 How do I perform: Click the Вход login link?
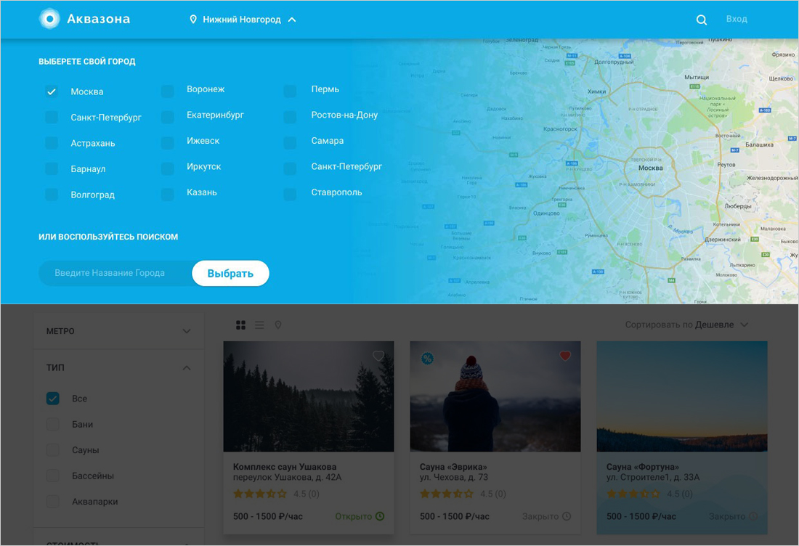pyautogui.click(x=737, y=19)
